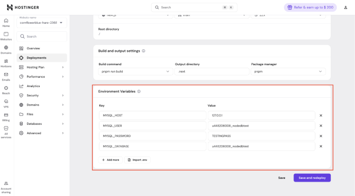The image size is (355, 196).
Task: Click the Add more button
Action: [x=111, y=160]
